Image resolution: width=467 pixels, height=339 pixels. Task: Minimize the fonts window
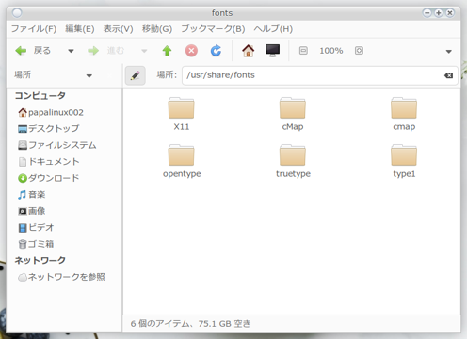click(427, 13)
